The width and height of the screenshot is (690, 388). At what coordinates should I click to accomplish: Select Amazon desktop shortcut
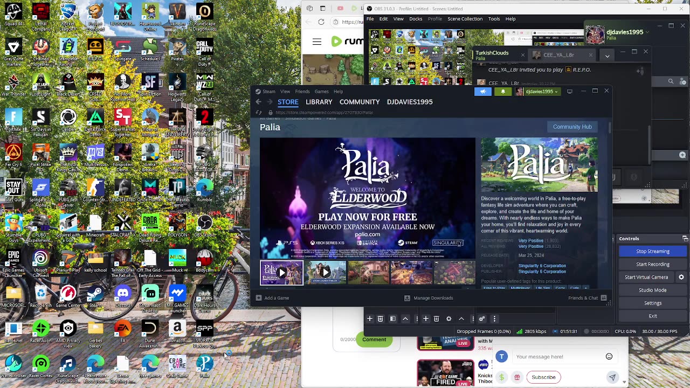click(x=177, y=332)
